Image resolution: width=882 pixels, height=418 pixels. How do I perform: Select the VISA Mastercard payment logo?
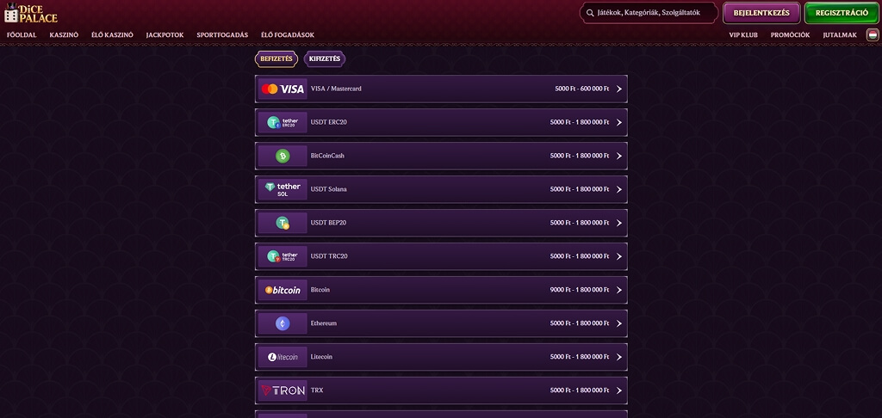coord(283,89)
